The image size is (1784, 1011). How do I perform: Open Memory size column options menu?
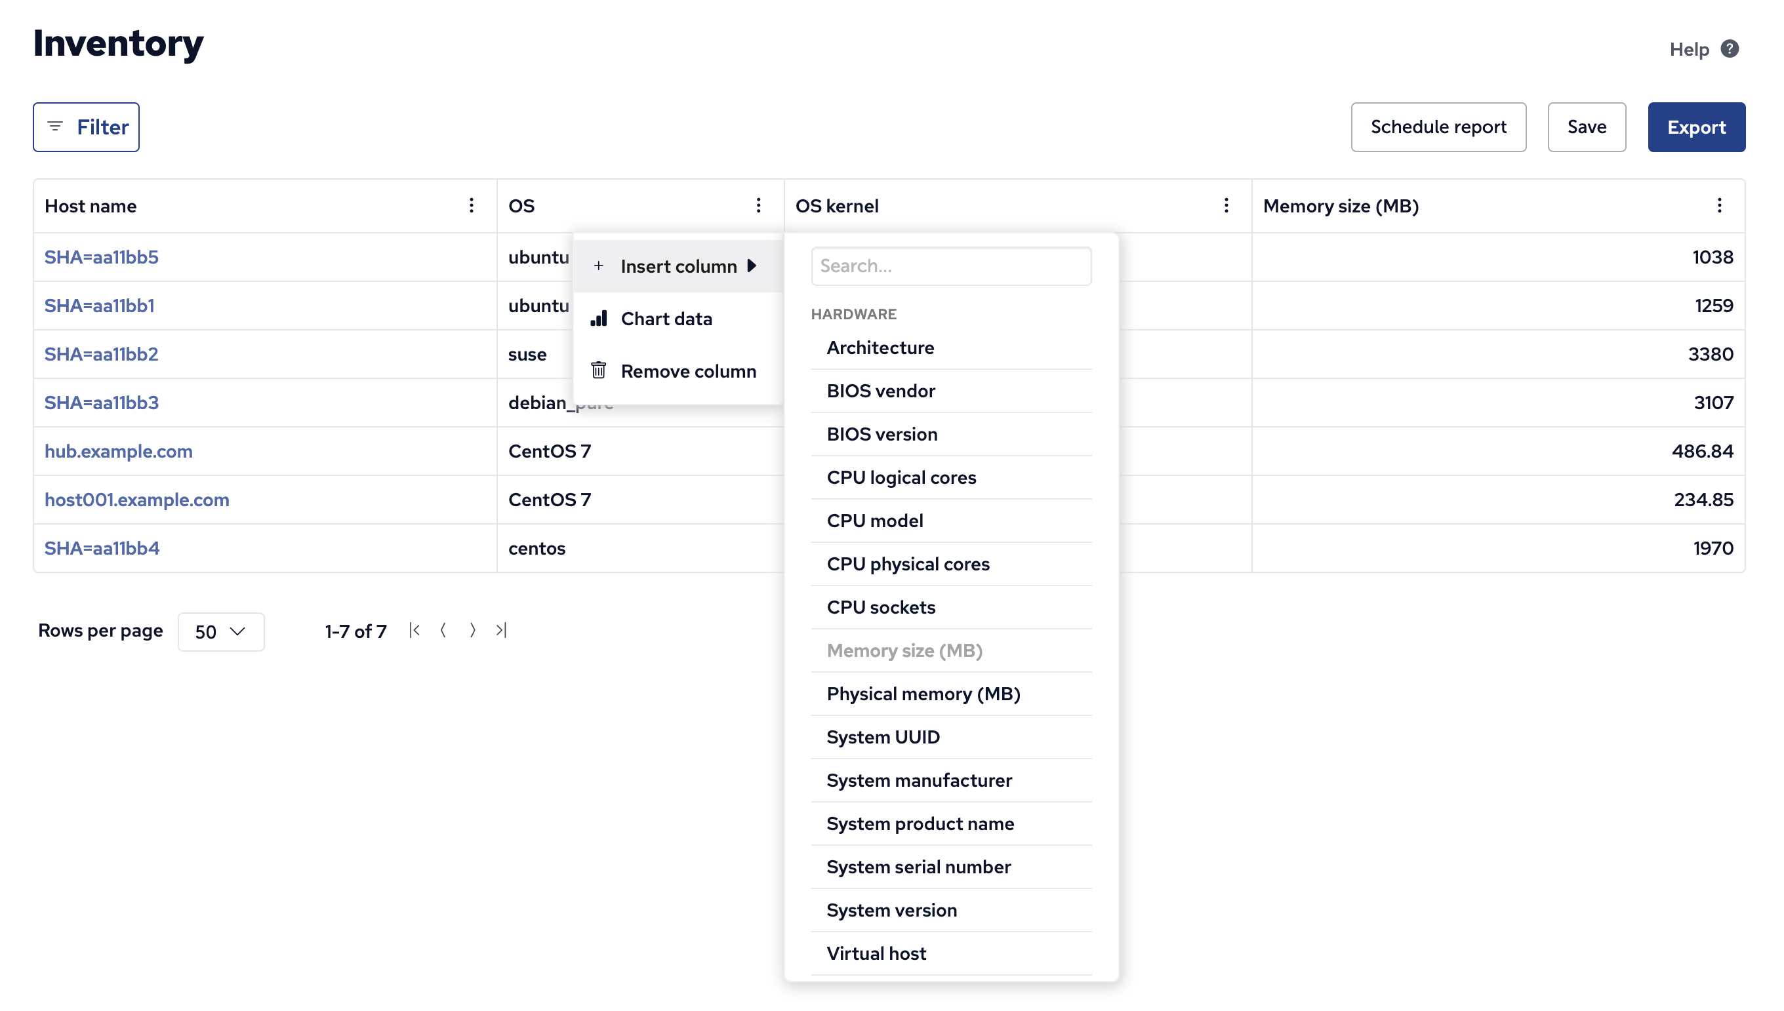[1720, 205]
